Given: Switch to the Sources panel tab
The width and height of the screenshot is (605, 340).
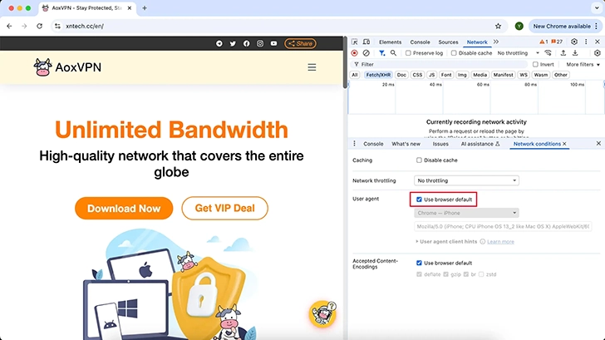Looking at the screenshot, I should [x=448, y=42].
